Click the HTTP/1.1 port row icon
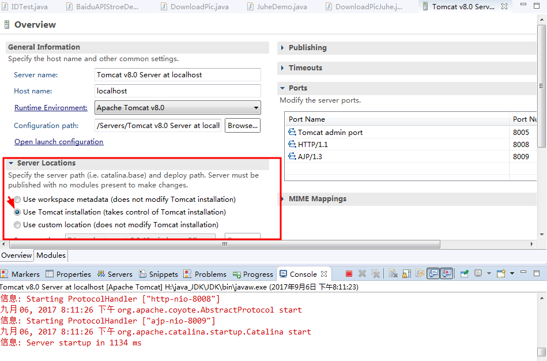 pos(292,144)
